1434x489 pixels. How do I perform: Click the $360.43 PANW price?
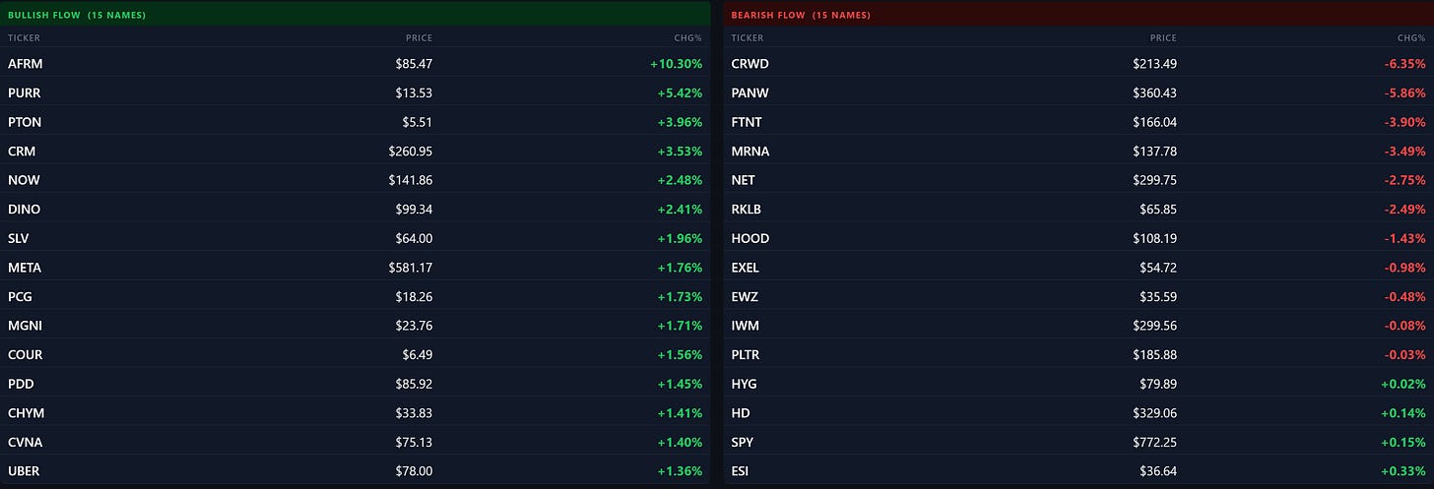tap(1154, 92)
